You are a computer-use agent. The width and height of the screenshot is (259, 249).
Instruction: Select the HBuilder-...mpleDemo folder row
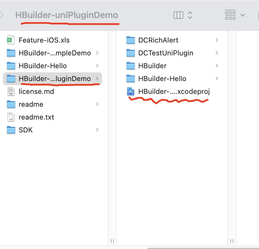point(52,53)
